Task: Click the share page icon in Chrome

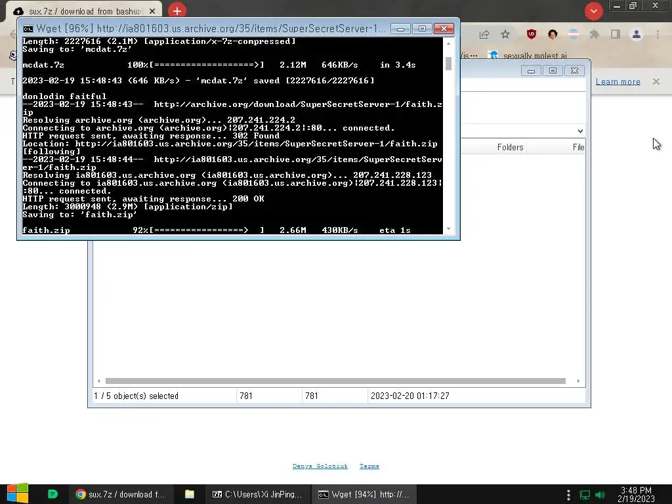Action: click(484, 34)
